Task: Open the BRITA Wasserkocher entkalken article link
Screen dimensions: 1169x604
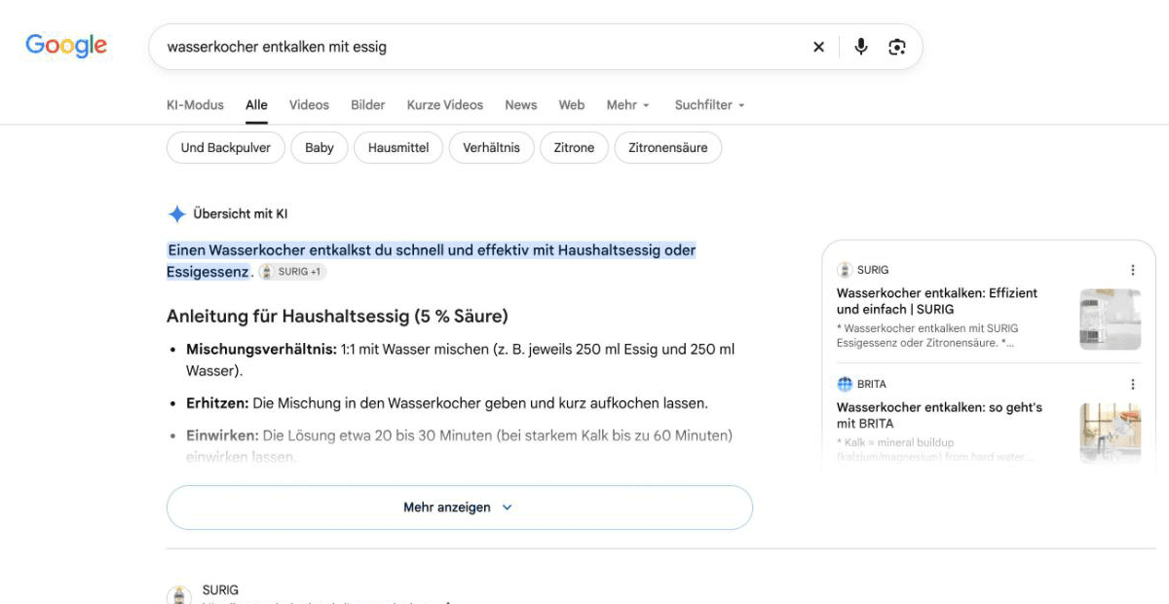Action: [939, 415]
